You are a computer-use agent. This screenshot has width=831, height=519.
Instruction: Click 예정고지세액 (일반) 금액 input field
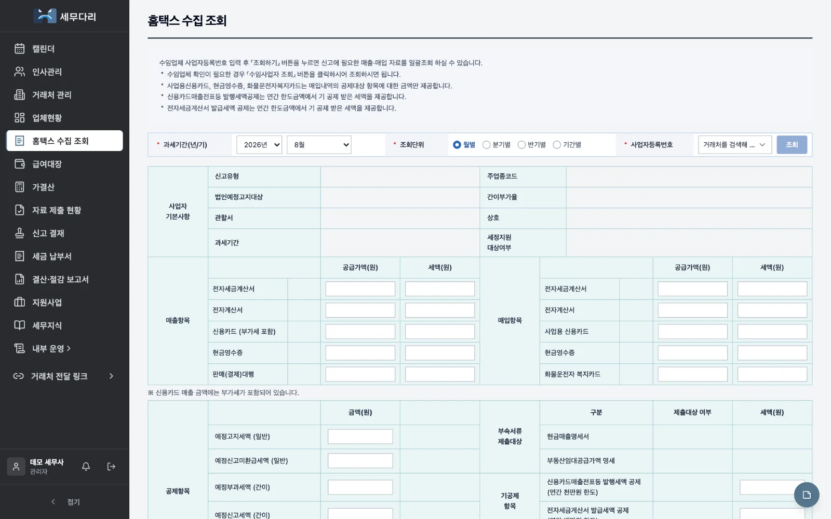pos(360,436)
